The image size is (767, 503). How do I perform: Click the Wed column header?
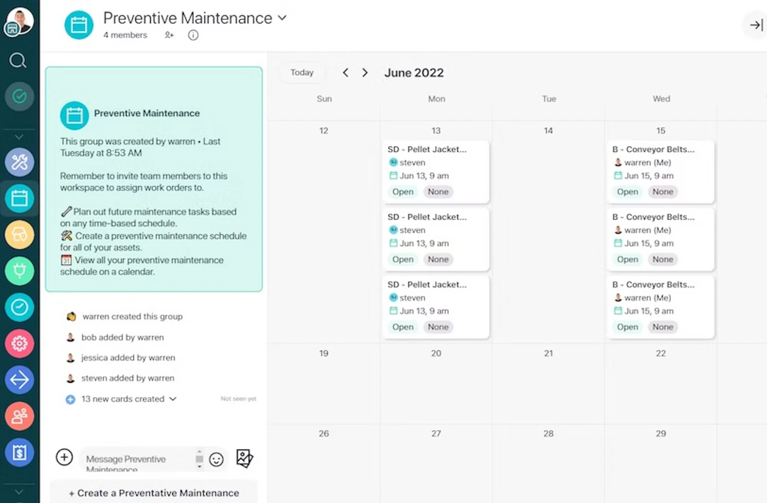[x=661, y=99]
